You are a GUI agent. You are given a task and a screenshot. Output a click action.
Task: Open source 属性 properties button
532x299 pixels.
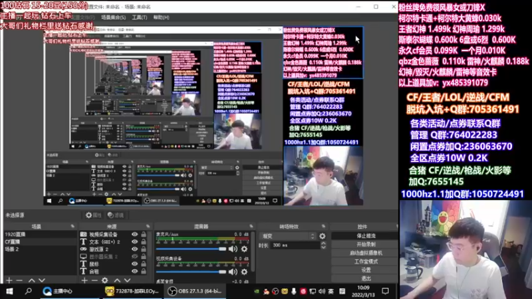94,215
